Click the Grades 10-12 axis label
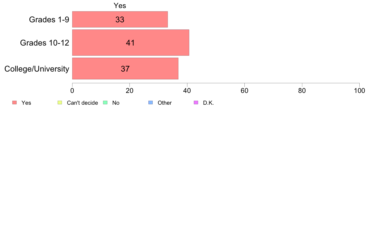Viewport: 368px width, 228px height. [x=45, y=43]
